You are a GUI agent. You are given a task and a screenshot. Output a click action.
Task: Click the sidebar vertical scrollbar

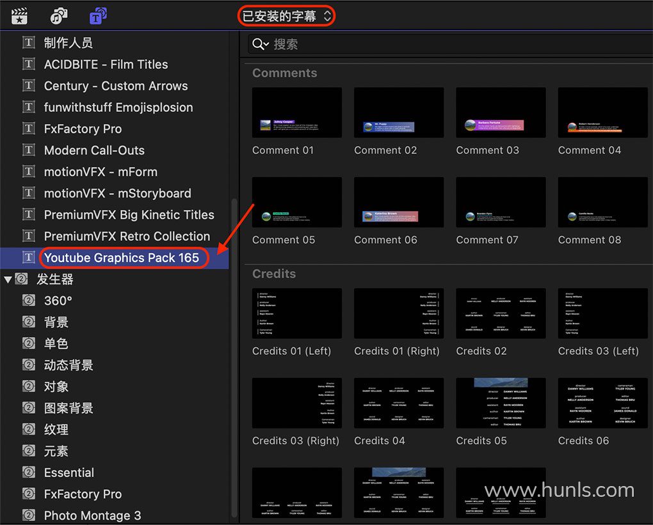(234, 357)
